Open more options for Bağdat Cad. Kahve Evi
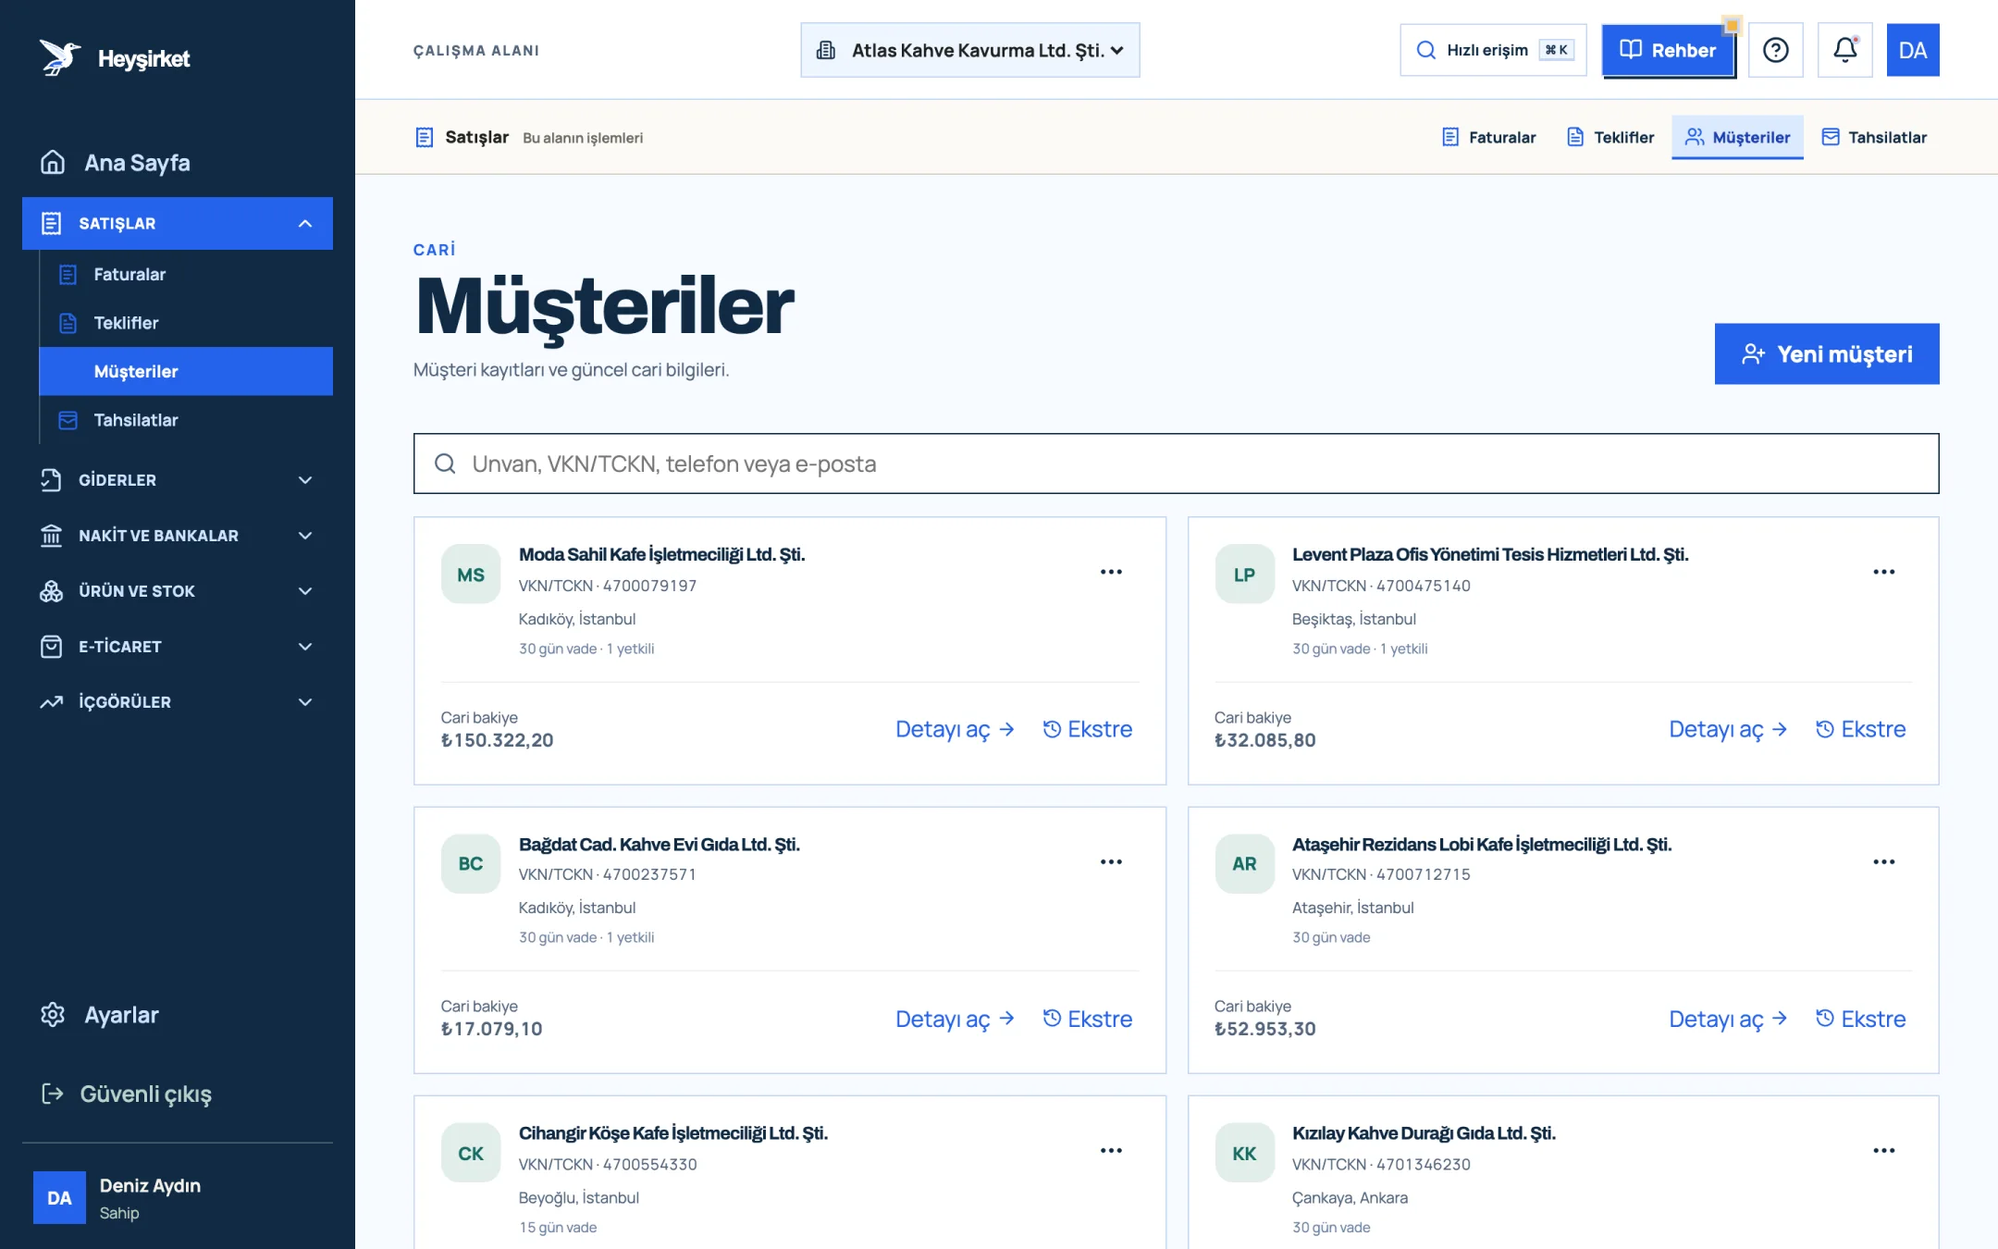Viewport: 1998px width, 1249px height. click(1111, 861)
